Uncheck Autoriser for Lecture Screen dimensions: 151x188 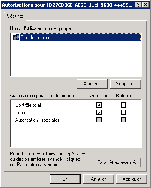99,113
